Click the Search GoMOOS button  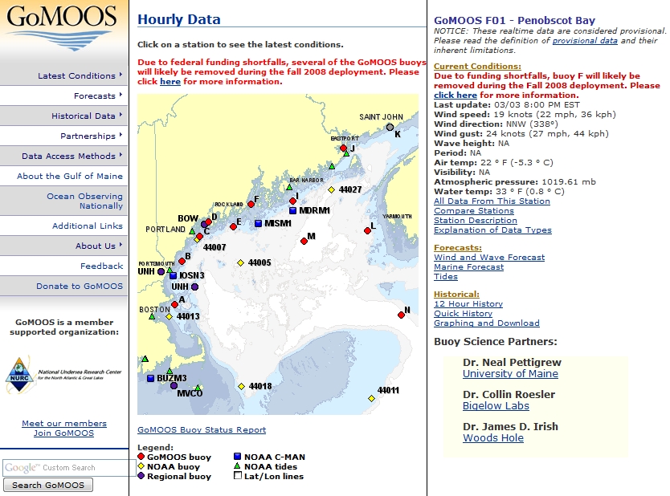48,485
